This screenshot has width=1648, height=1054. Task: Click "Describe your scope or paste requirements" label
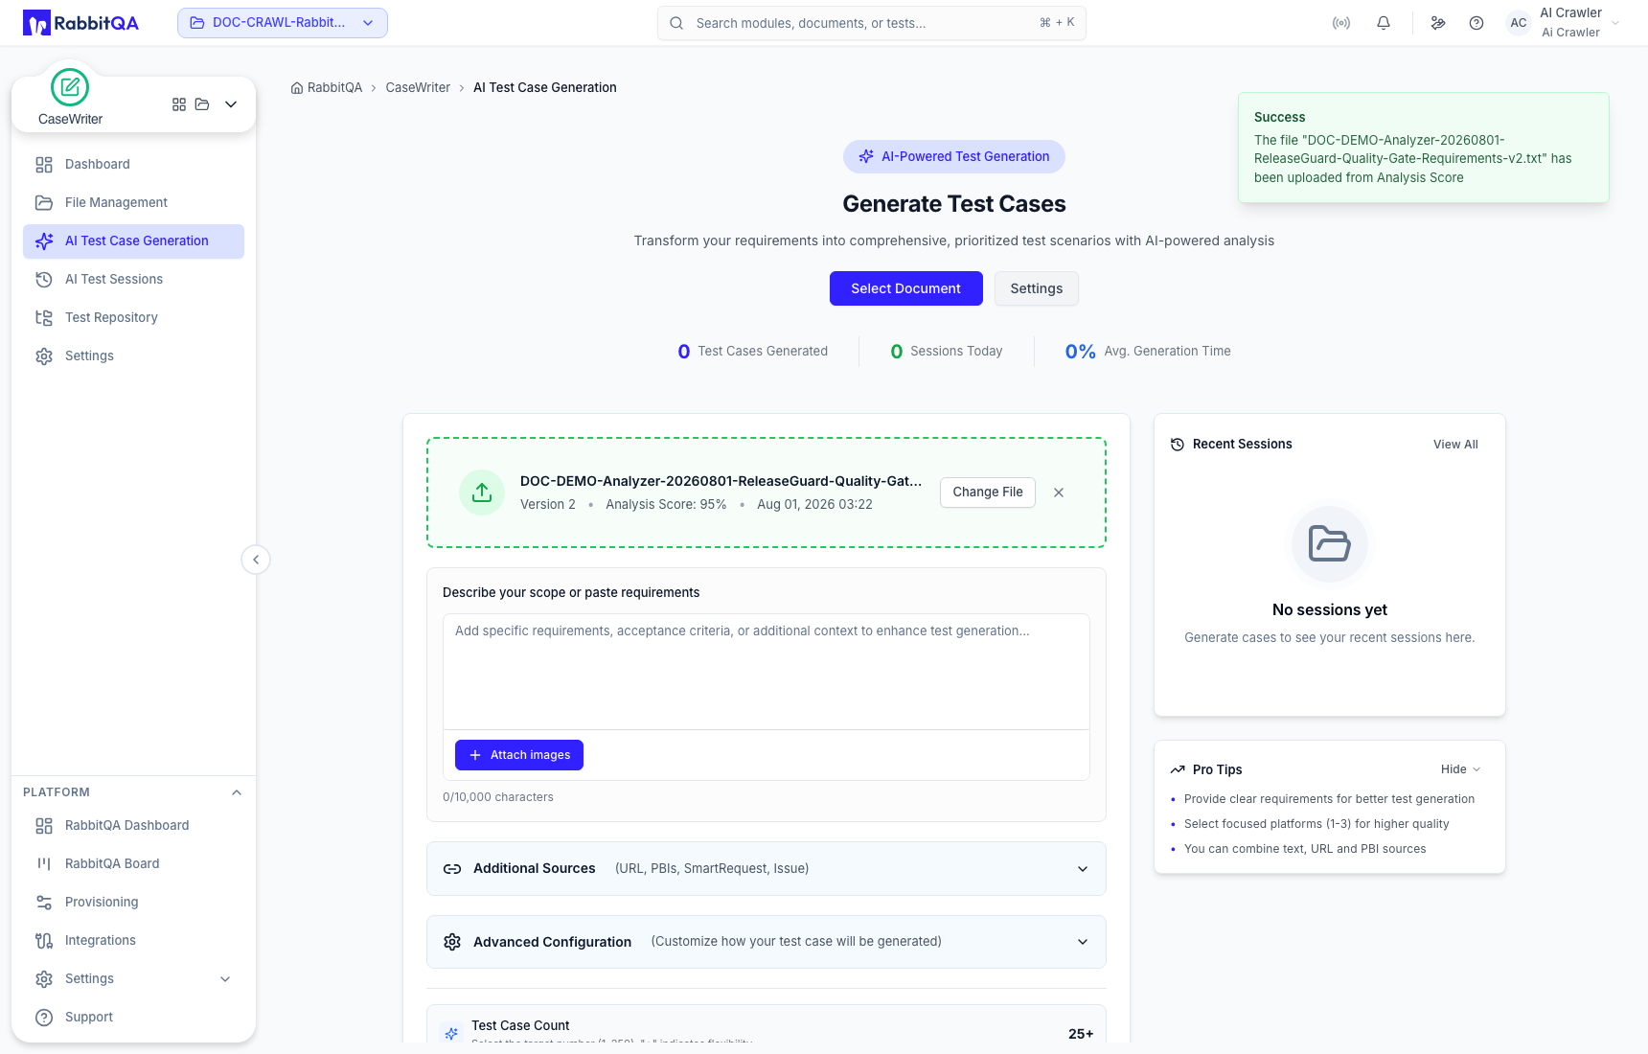[571, 593]
